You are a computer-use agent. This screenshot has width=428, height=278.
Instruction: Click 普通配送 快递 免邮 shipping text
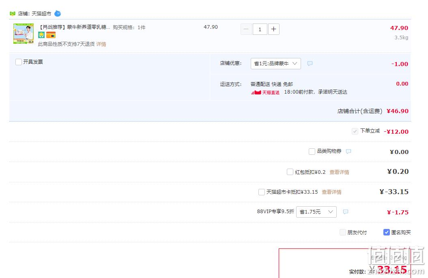pos(271,84)
